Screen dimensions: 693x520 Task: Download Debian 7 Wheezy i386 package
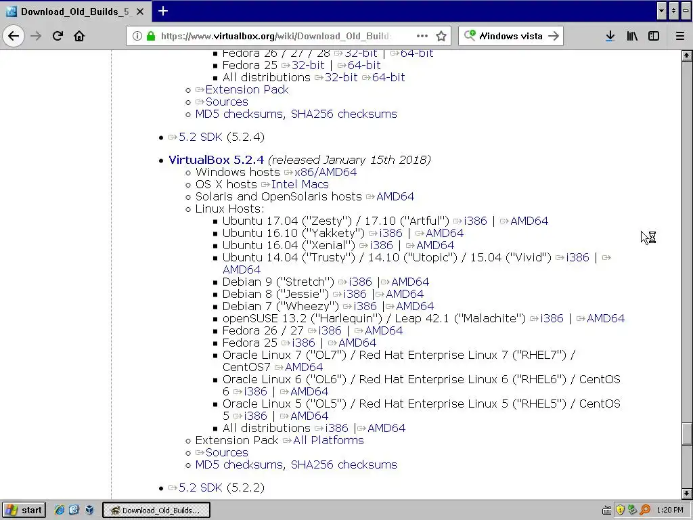364,306
